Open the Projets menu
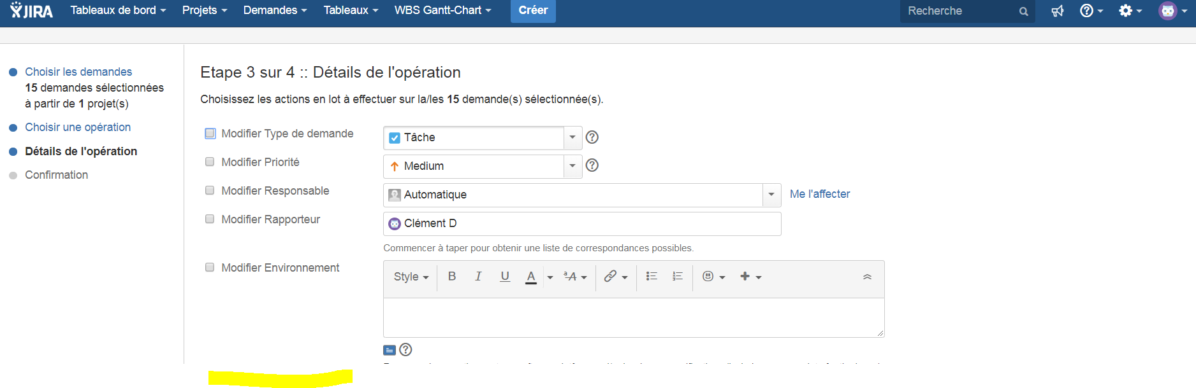 (205, 10)
